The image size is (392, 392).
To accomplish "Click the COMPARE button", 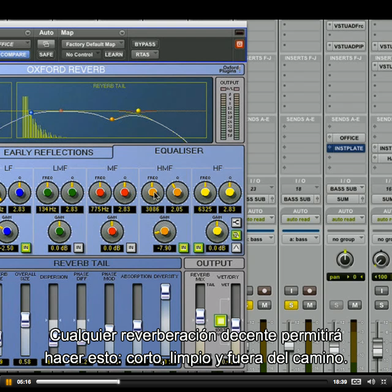I will point(13,55).
